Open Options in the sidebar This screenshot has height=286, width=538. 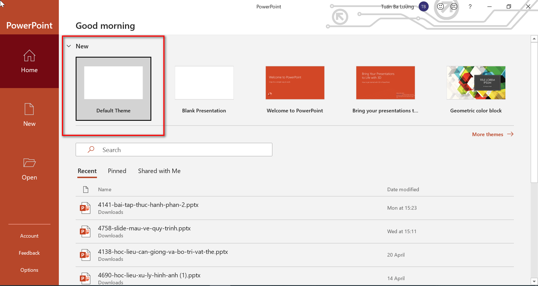click(29, 270)
